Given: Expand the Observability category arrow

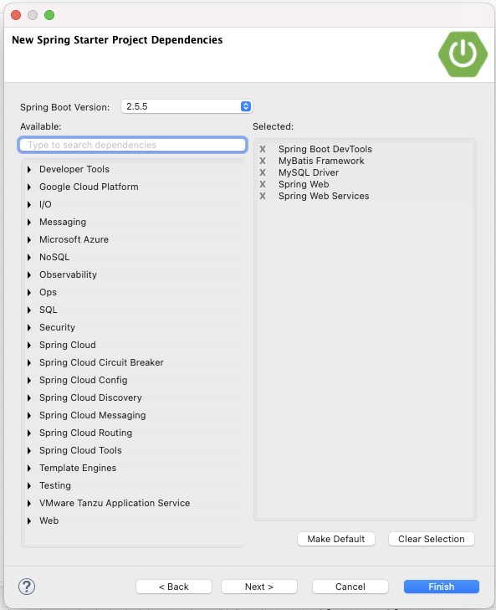Looking at the screenshot, I should coord(29,274).
